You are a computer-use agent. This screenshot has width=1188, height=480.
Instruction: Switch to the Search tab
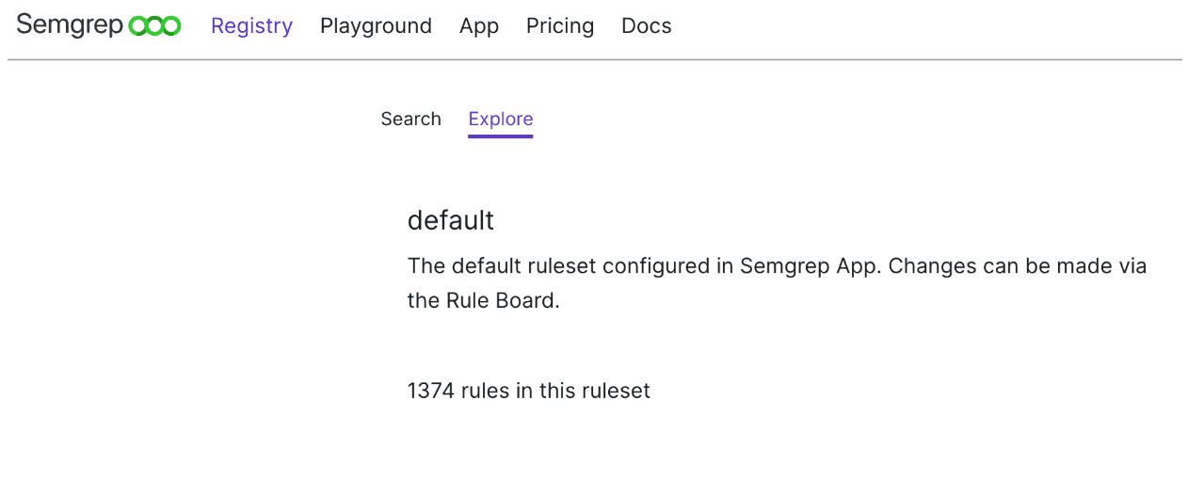point(410,120)
